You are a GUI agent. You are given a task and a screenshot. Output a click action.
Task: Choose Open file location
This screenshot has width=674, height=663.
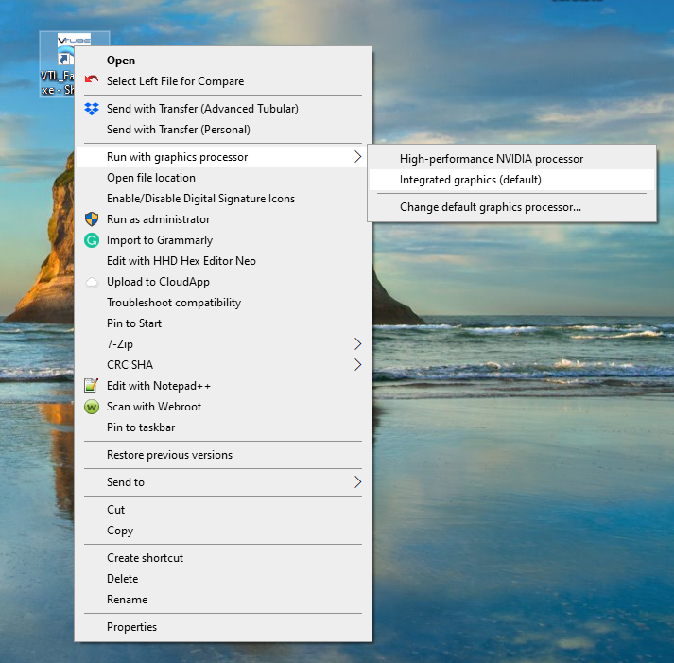(151, 178)
